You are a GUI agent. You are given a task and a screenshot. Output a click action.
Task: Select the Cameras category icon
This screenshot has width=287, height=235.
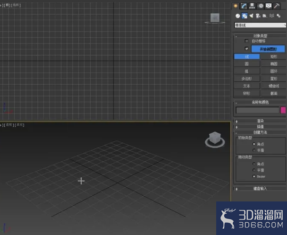tap(258, 16)
